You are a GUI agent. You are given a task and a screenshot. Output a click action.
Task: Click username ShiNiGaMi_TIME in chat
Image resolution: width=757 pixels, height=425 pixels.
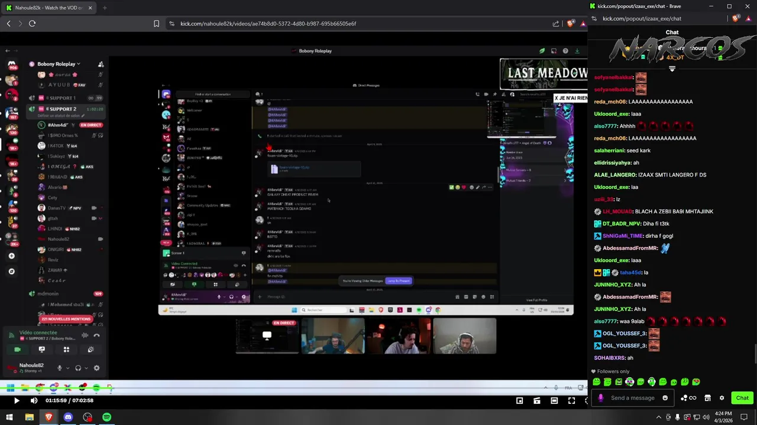click(622, 236)
